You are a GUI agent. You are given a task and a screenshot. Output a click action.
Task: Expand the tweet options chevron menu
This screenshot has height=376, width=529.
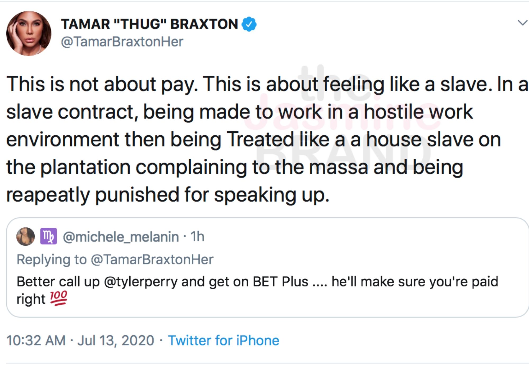click(x=522, y=23)
